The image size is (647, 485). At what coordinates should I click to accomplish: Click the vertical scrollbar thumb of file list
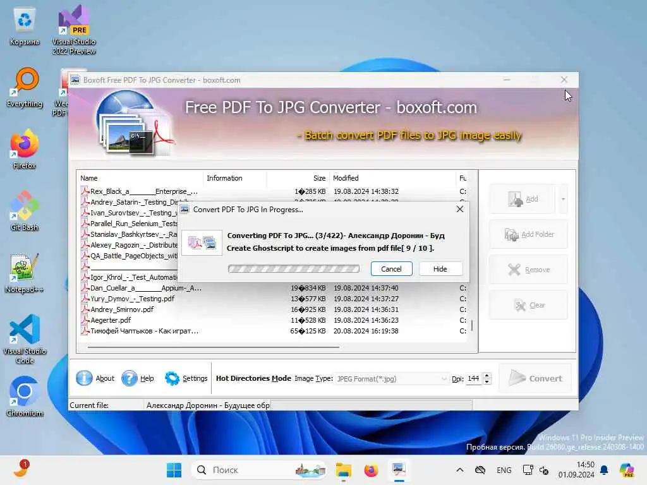472,326
